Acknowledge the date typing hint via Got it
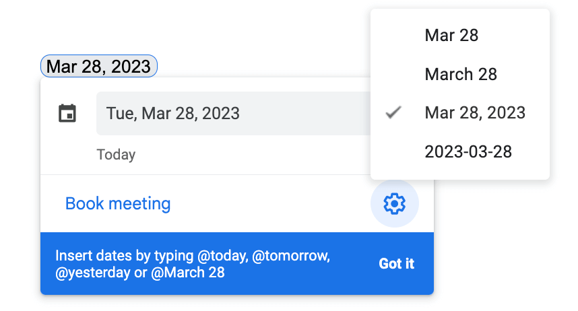Viewport: 578px width, 311px height. 397,264
